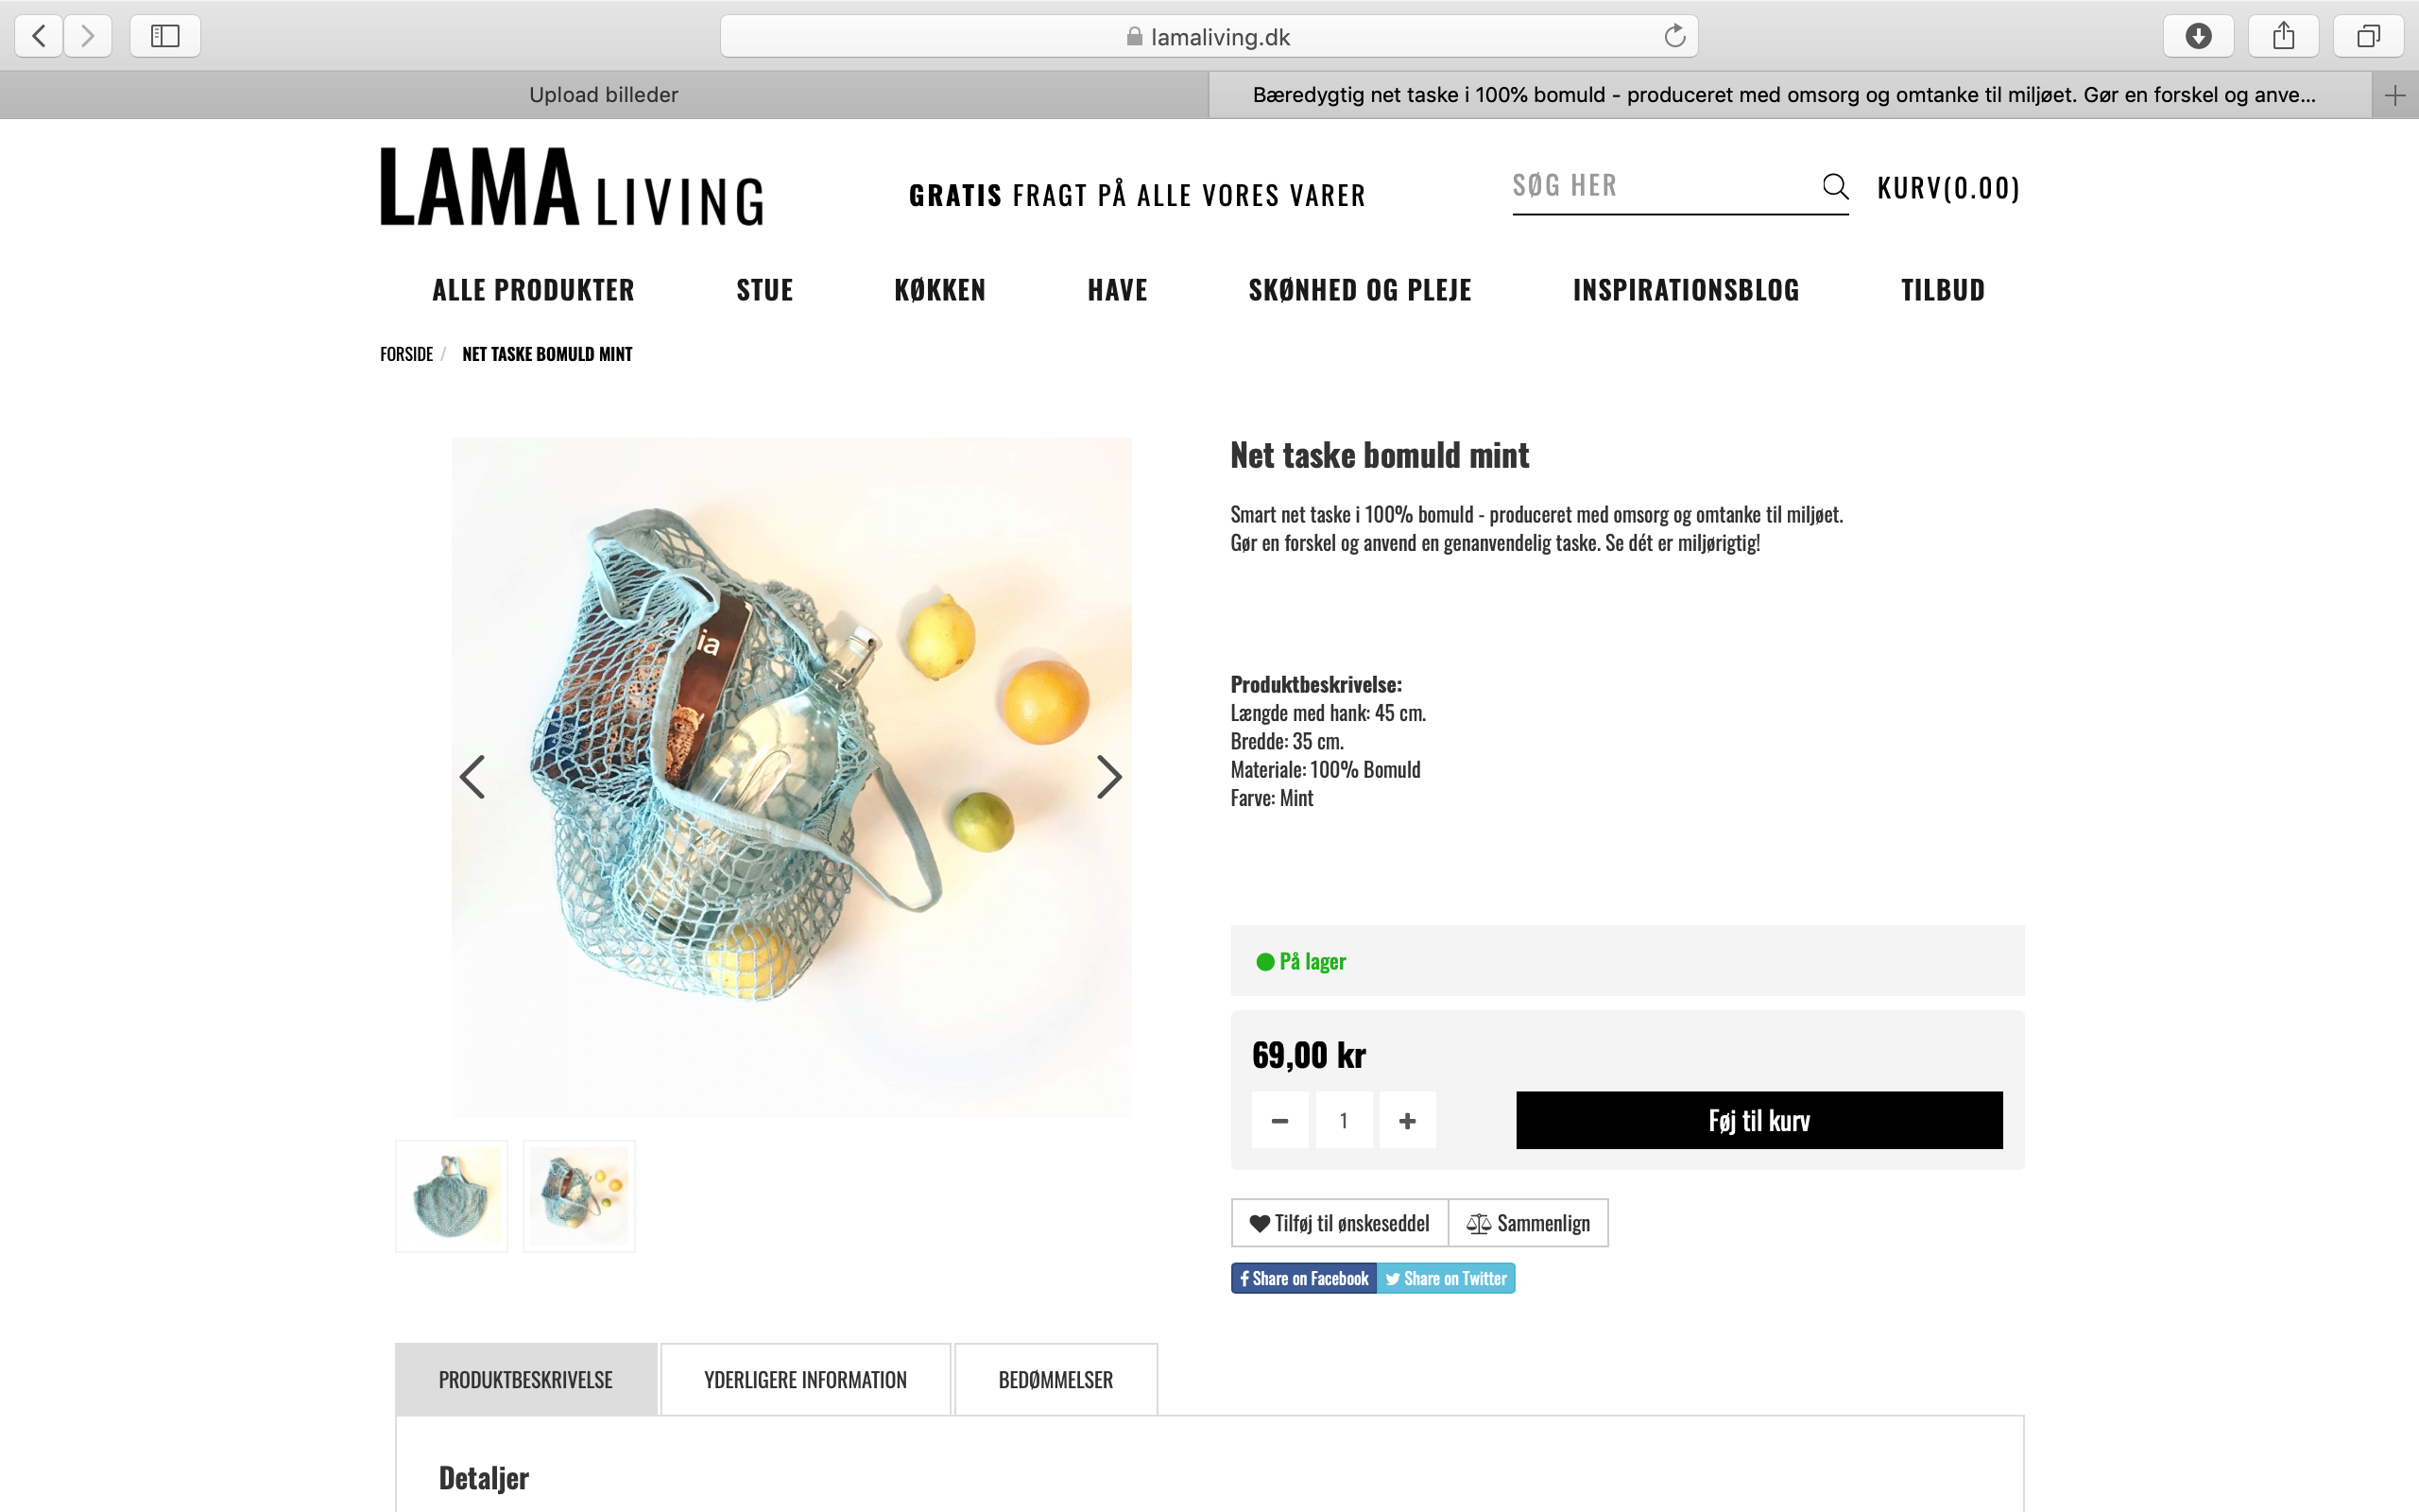Viewport: 2419px width, 1512px height.
Task: Decrease quantity with minus button
Action: pos(1279,1121)
